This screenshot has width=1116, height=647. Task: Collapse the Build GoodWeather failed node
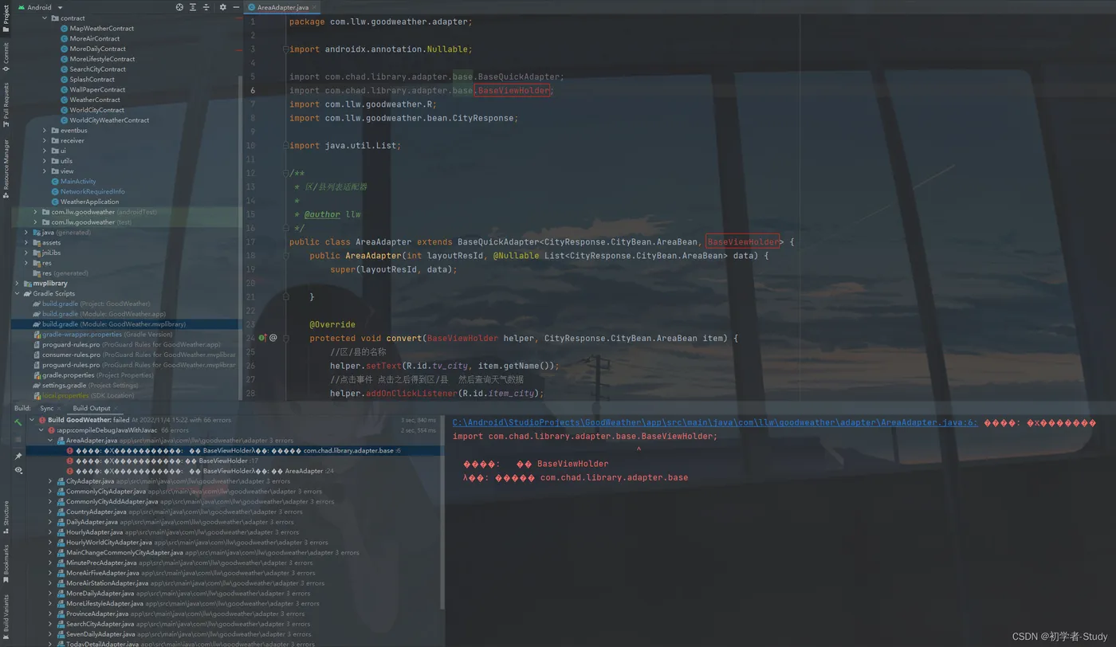point(32,420)
